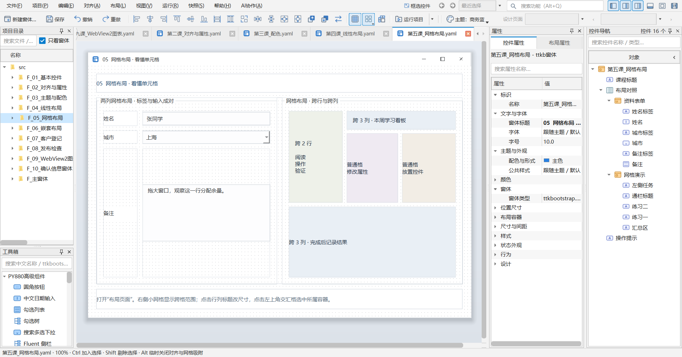Click distribute horizontally icon

pos(258,19)
